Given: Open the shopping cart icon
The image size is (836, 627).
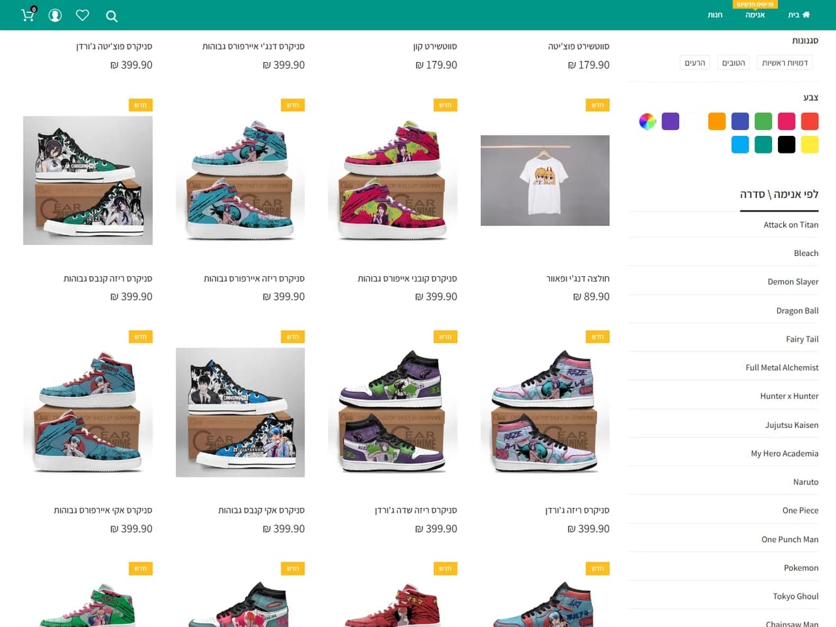Looking at the screenshot, I should tap(28, 15).
